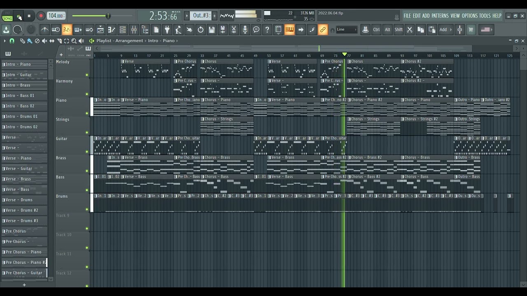Expand the Add button arrow menu

coord(451,30)
